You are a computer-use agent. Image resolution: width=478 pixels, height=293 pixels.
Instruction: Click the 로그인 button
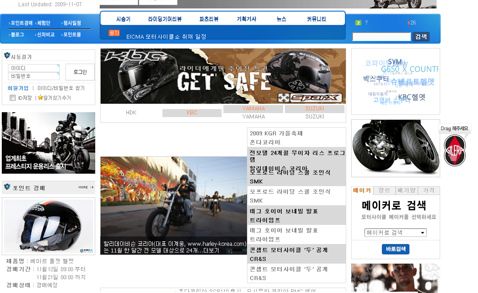tap(80, 72)
